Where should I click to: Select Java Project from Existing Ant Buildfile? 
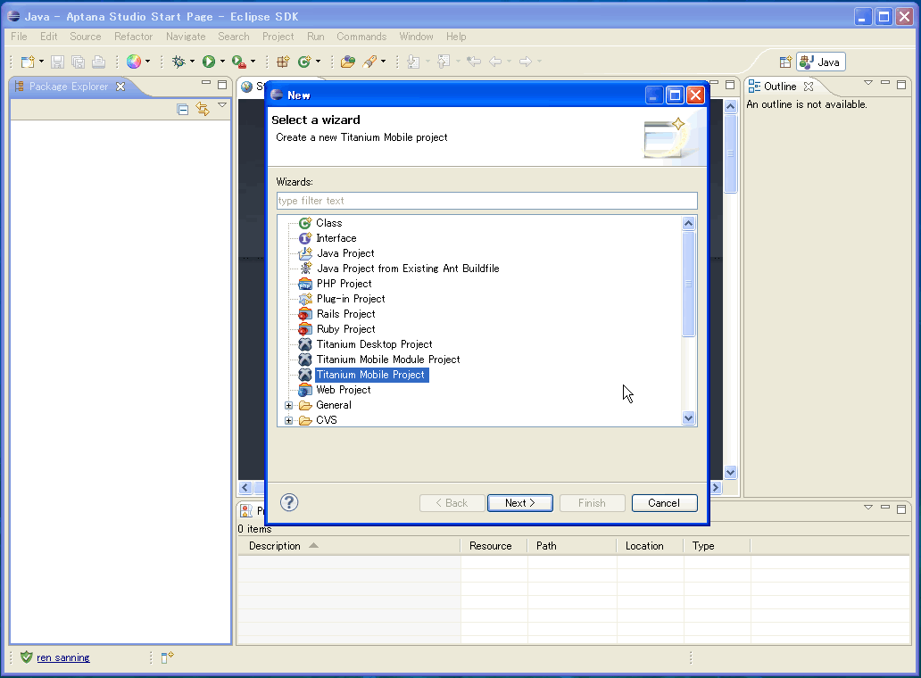[x=408, y=269]
